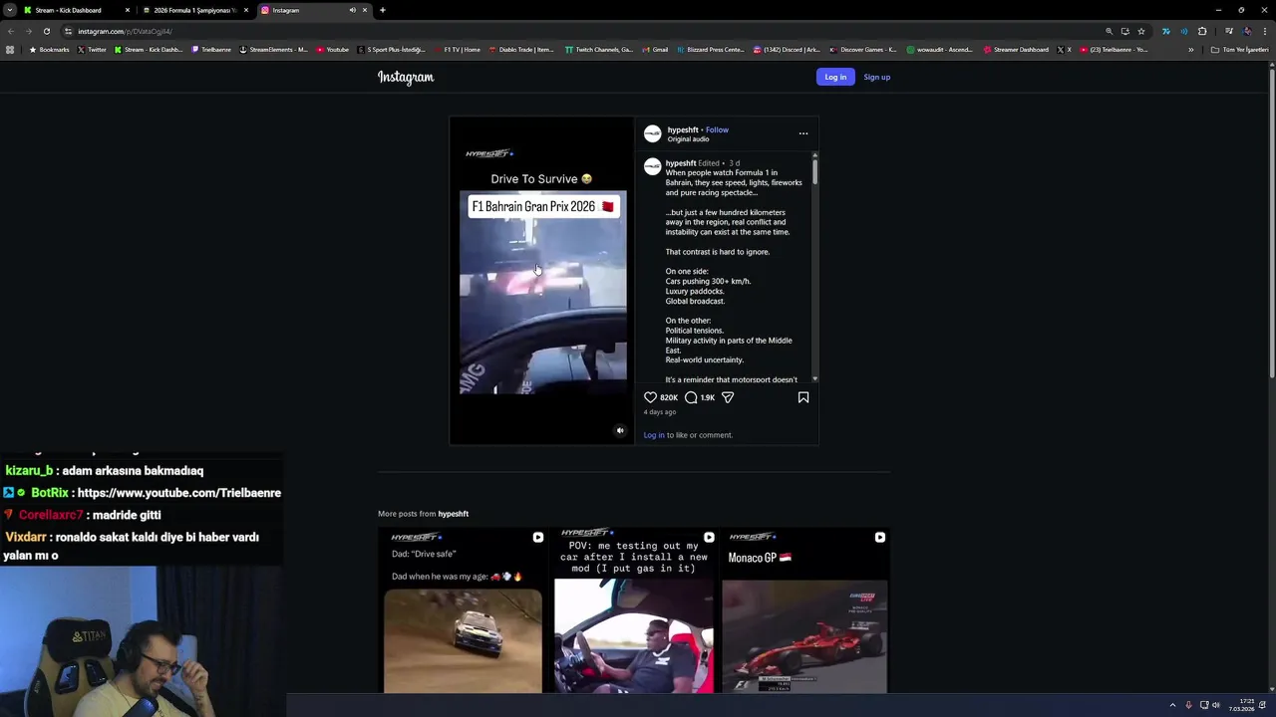The image size is (1276, 717).
Task: Open the Original audio link
Action: click(x=688, y=139)
